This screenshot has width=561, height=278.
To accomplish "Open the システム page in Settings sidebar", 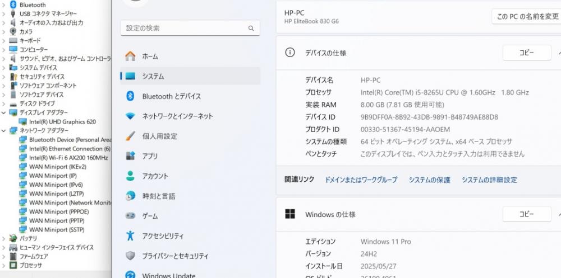I will pos(190,76).
